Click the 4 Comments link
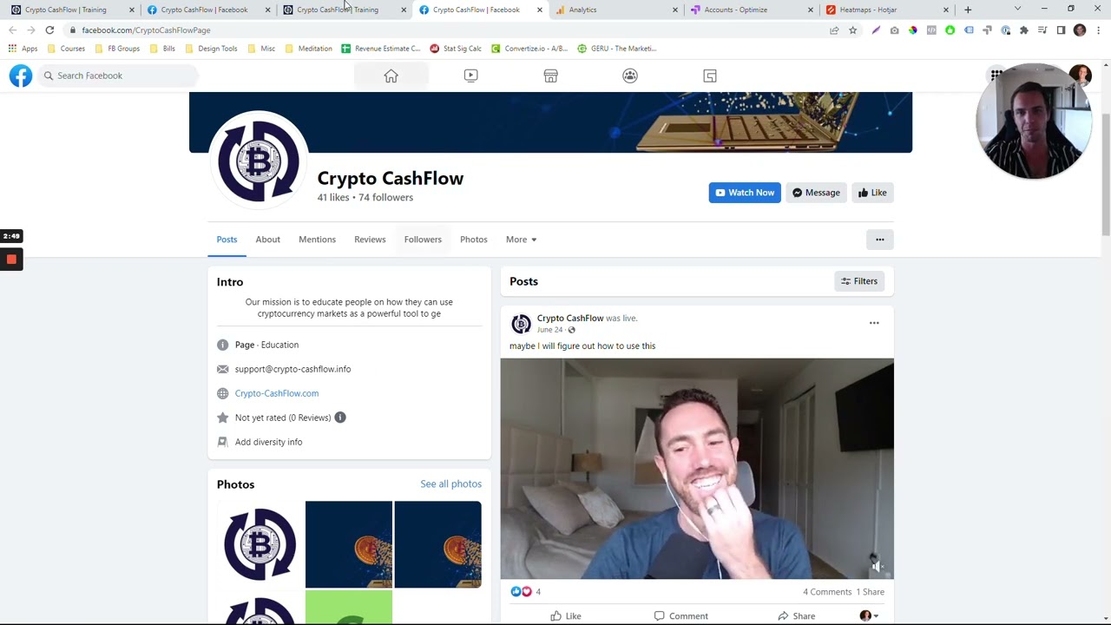Screen dimensions: 1111x625 point(827,592)
